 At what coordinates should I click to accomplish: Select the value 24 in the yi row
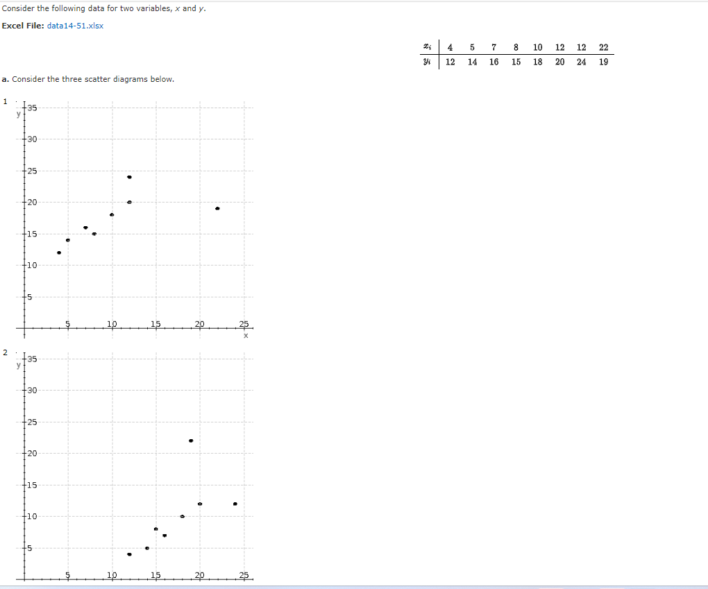pyautogui.click(x=581, y=61)
